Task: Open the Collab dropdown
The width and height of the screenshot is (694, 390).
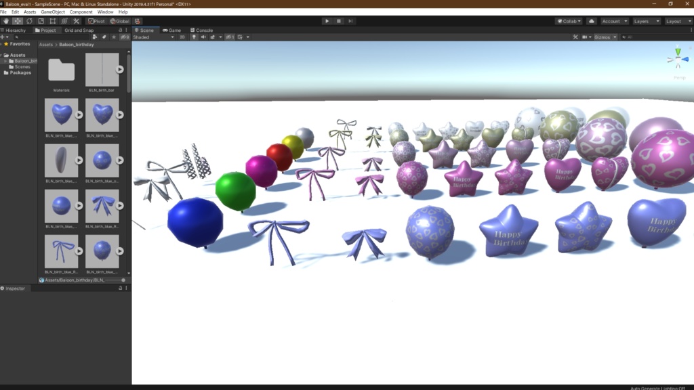Action: [569, 21]
